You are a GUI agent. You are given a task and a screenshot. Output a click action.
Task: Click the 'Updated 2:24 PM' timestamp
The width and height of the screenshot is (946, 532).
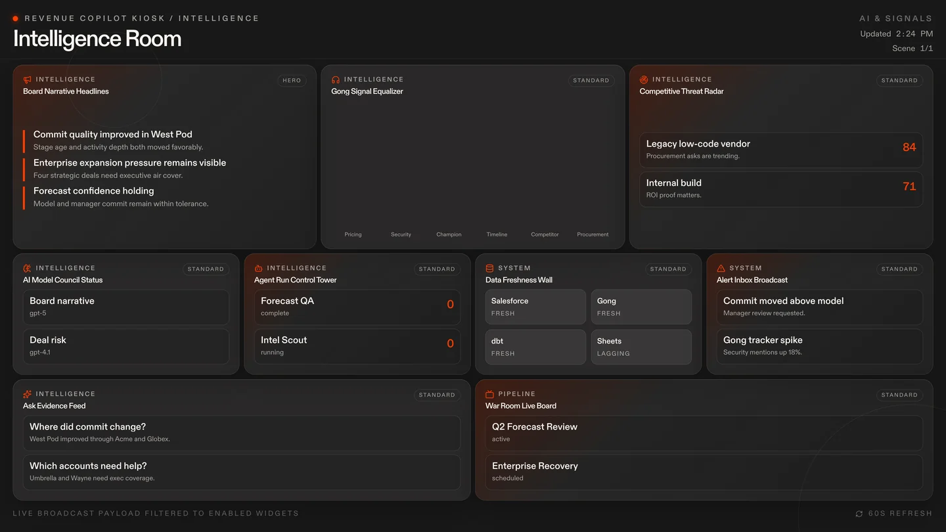pyautogui.click(x=897, y=33)
